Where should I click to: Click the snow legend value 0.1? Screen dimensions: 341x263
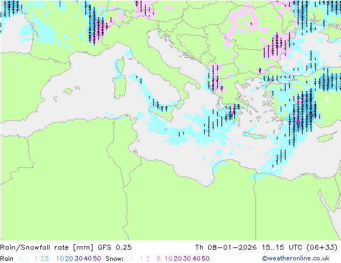tap(129, 259)
